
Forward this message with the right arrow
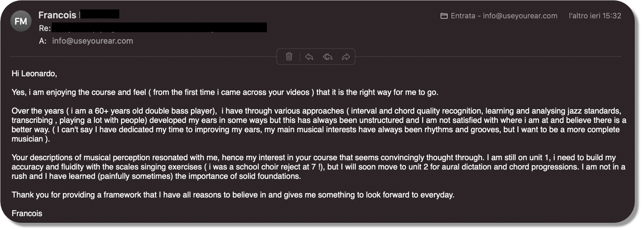pyautogui.click(x=346, y=57)
